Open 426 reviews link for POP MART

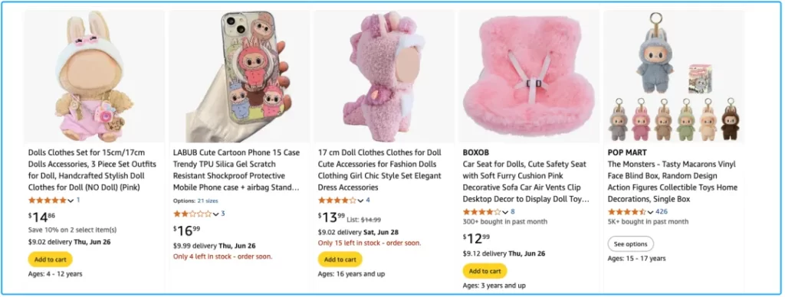coord(662,211)
